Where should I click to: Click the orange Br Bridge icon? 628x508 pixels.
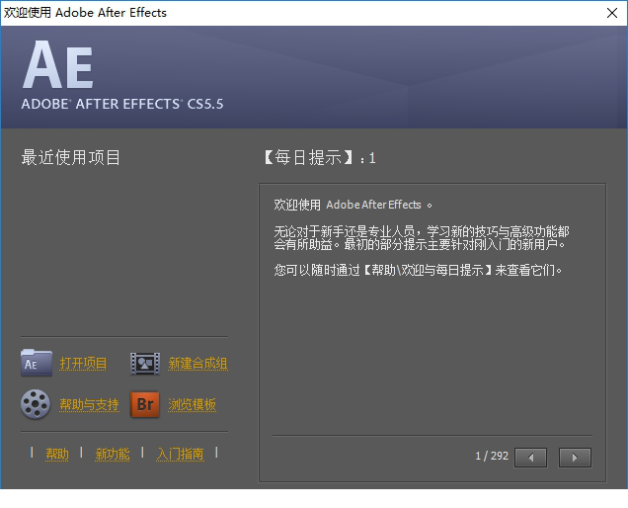145,404
